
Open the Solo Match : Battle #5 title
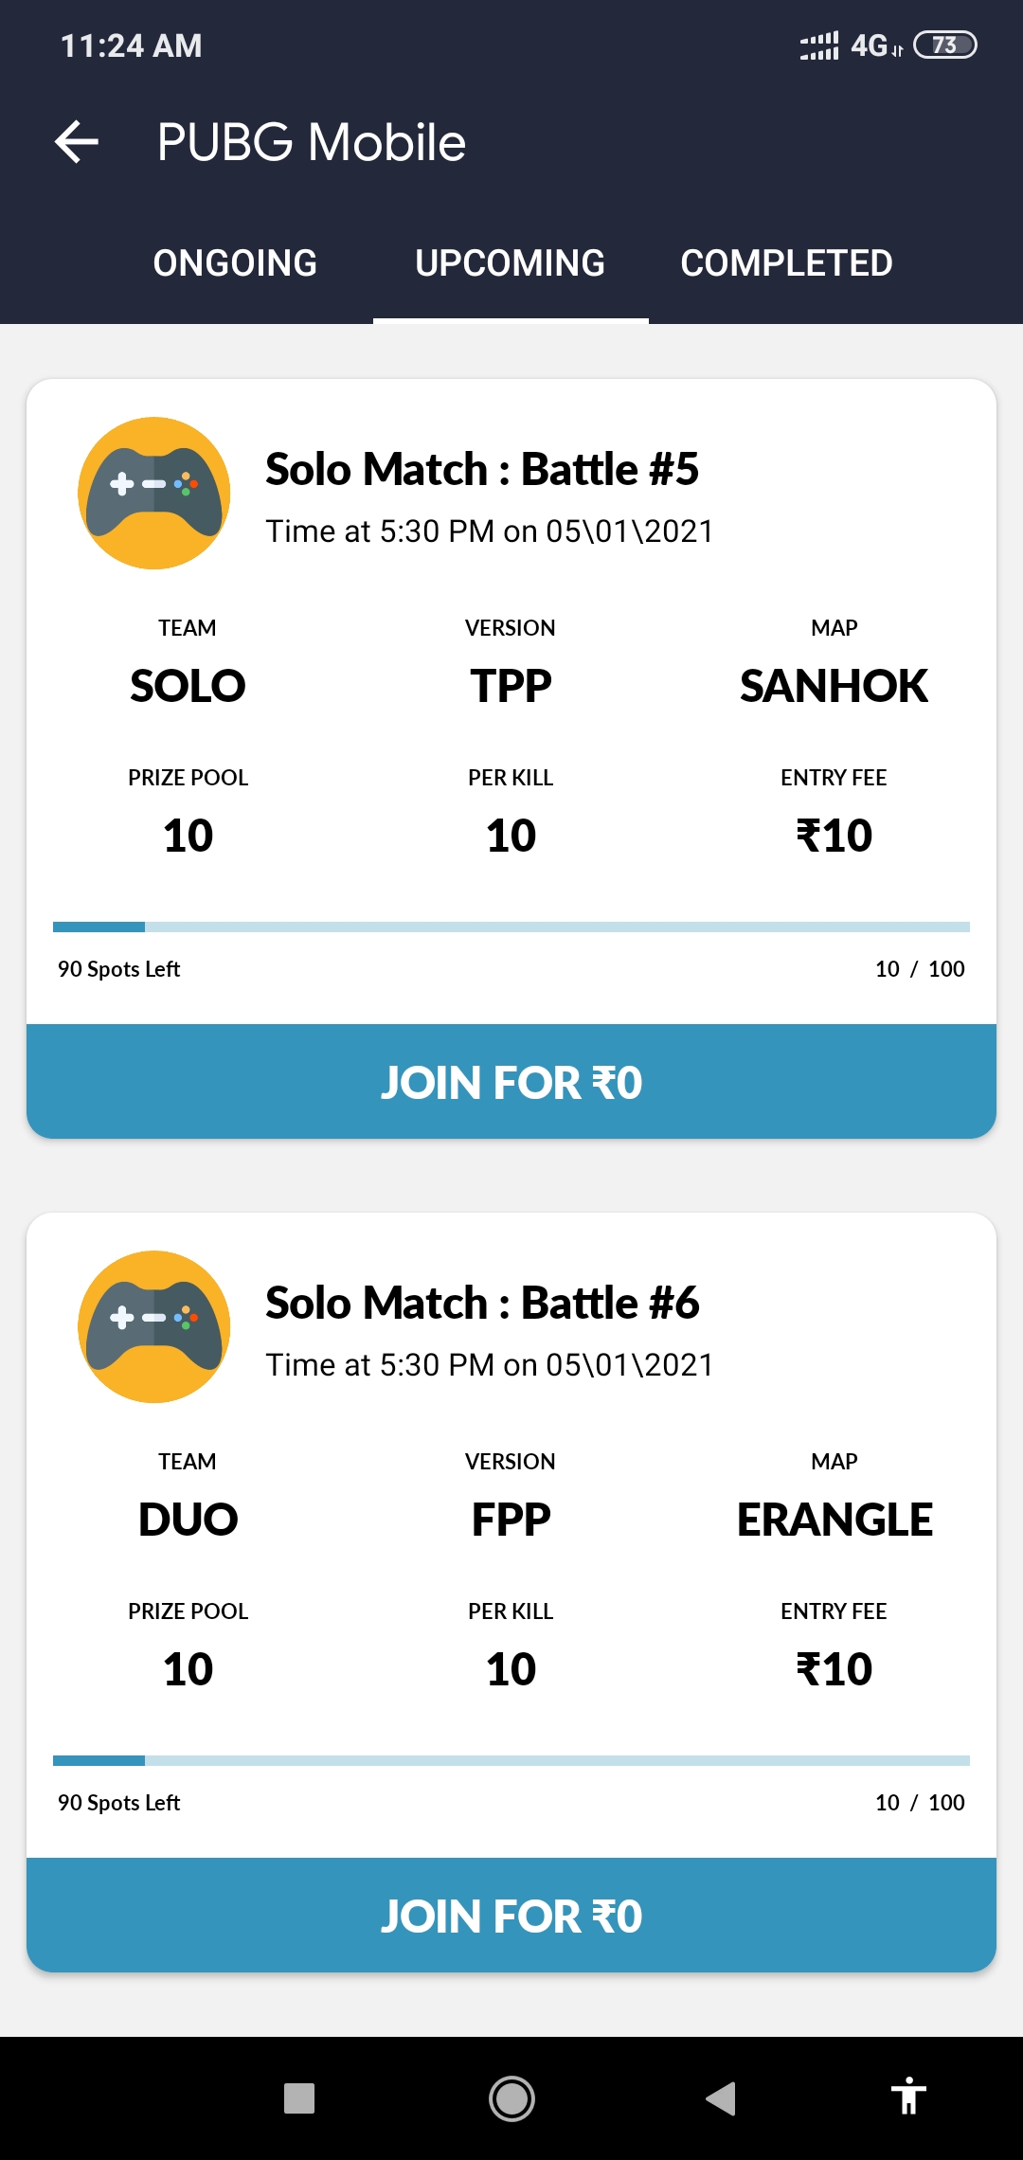[482, 469]
